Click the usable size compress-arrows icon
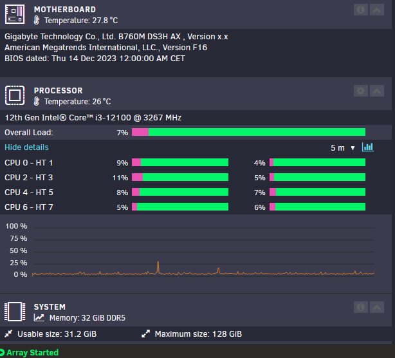The height and width of the screenshot is (358, 395). pyautogui.click(x=8, y=334)
